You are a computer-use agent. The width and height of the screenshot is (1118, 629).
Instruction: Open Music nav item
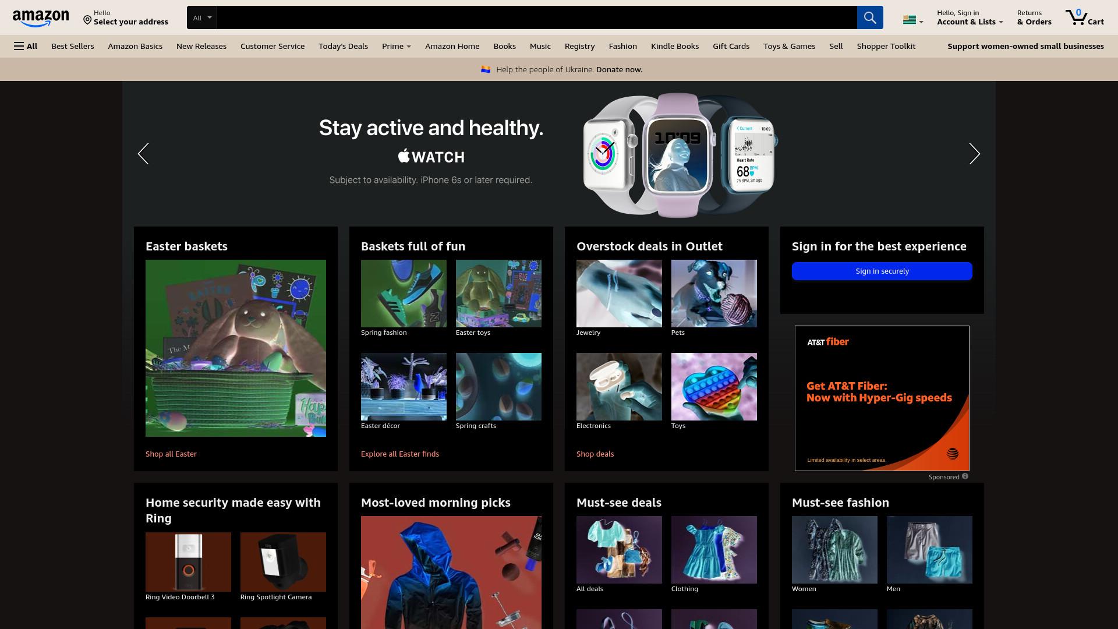pyautogui.click(x=540, y=46)
